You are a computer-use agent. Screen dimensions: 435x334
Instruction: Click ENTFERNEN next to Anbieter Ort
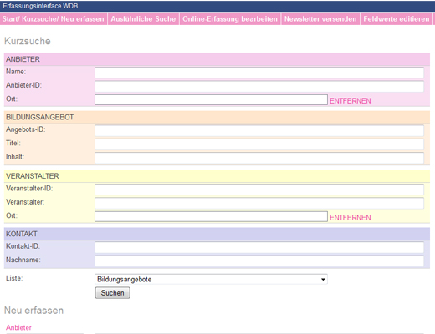click(x=351, y=101)
